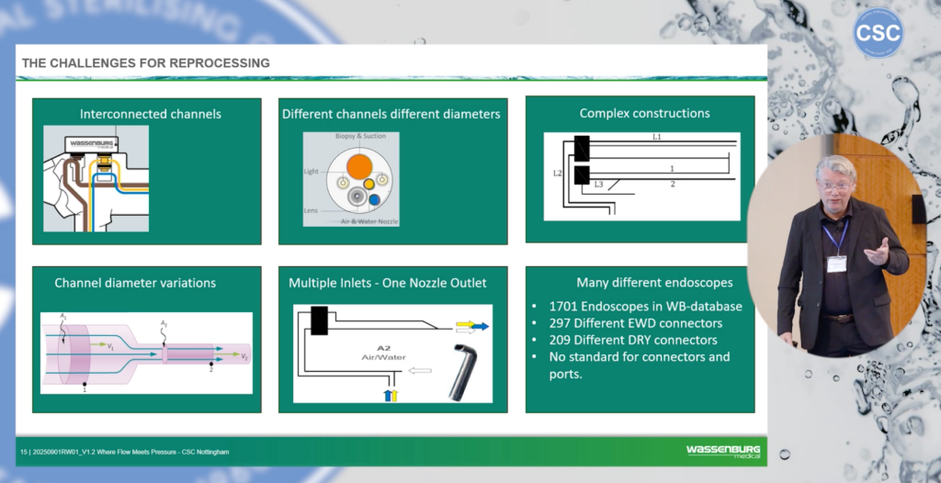Click the blue right-pointing outlet arrow
The width and height of the screenshot is (941, 483).
pyautogui.click(x=480, y=326)
